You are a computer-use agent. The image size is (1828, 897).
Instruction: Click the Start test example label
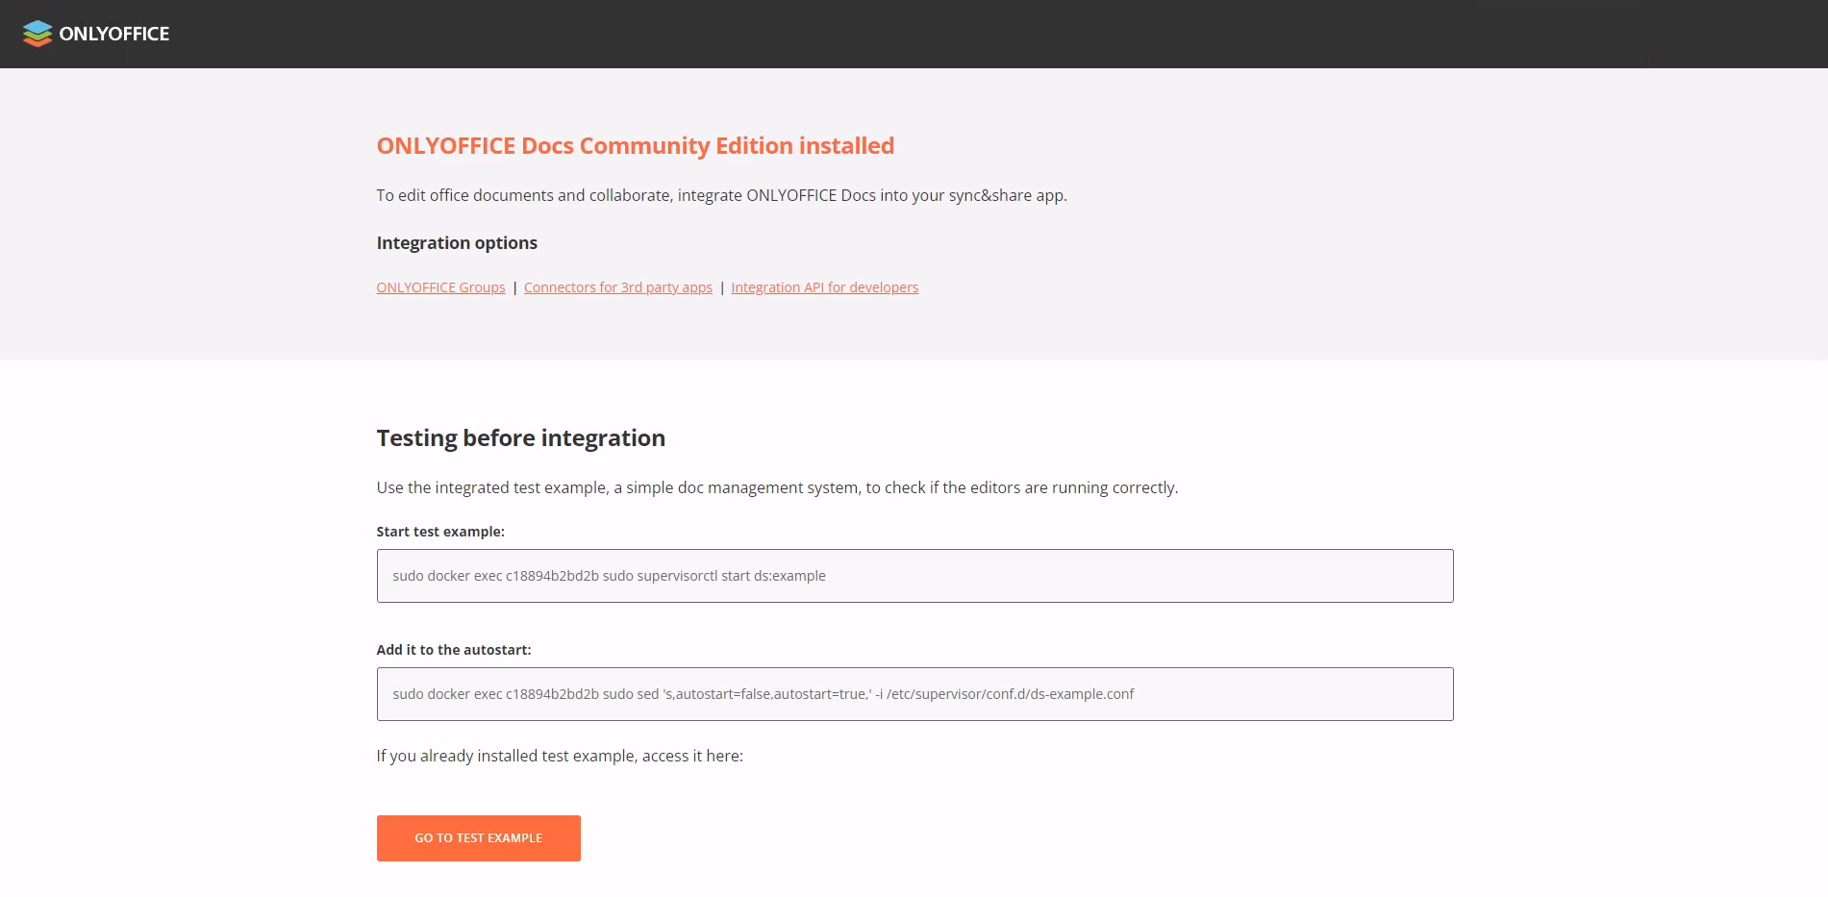pyautogui.click(x=439, y=530)
